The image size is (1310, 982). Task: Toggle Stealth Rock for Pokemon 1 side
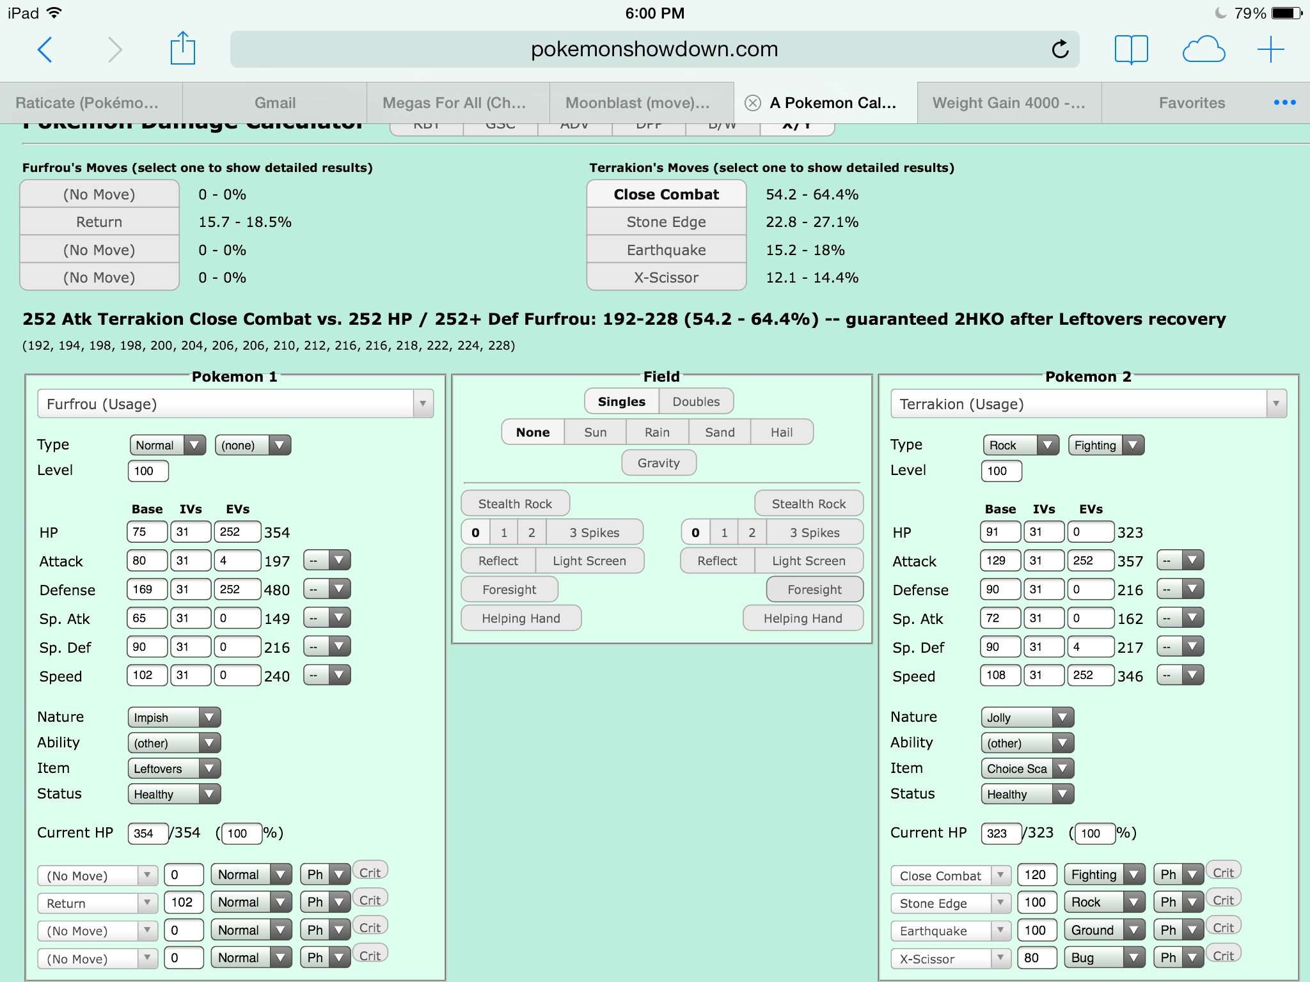click(515, 504)
